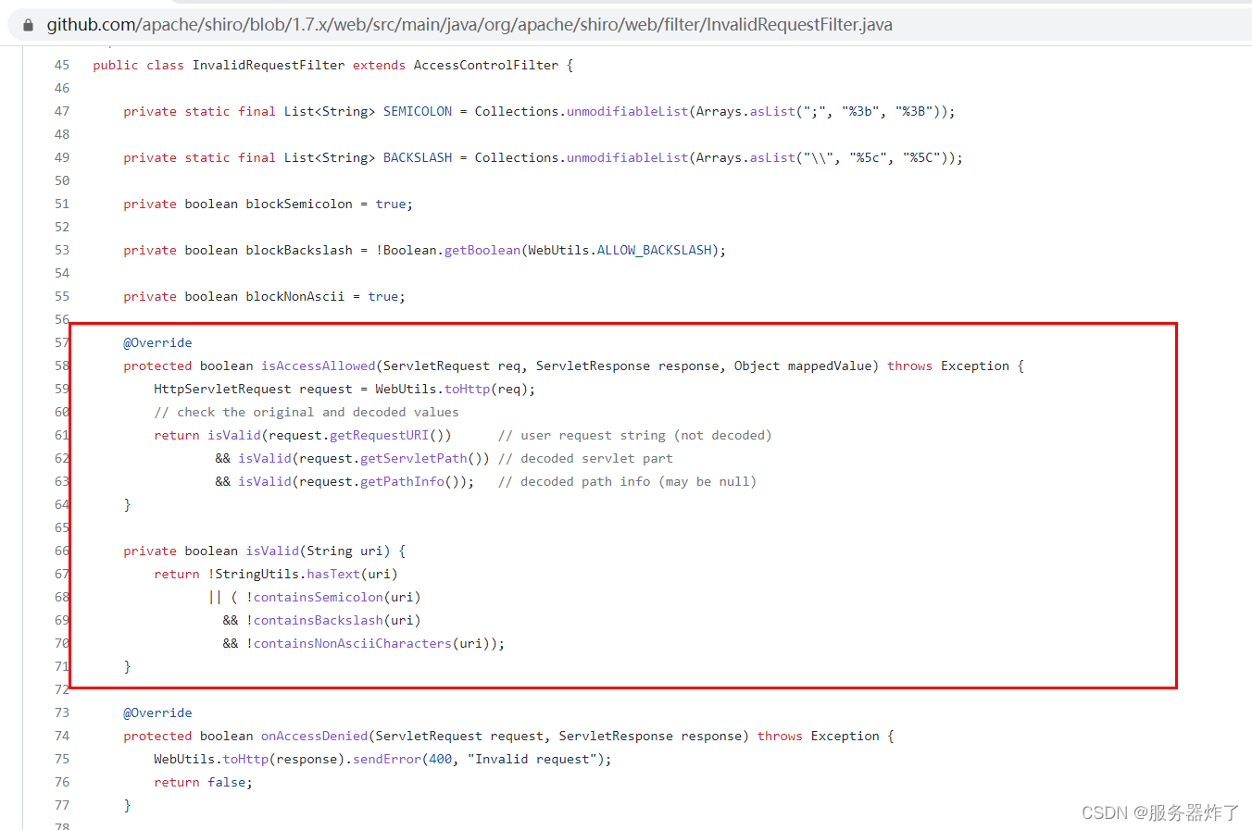This screenshot has width=1252, height=830.
Task: Click the SEMICOLON constant name
Action: 418,111
